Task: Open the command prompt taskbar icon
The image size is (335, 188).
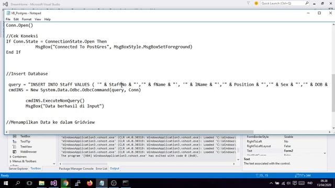Action: pyautogui.click(x=126, y=183)
